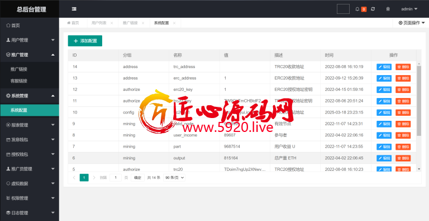Screen dimensions: 429x221
Task: Delete the erc20_key row
Action: (403, 90)
